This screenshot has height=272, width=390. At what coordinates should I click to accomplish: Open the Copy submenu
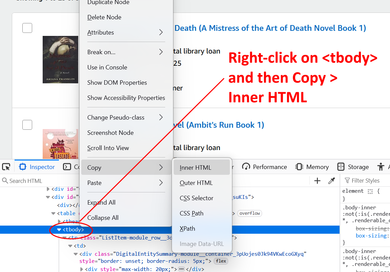126,167
